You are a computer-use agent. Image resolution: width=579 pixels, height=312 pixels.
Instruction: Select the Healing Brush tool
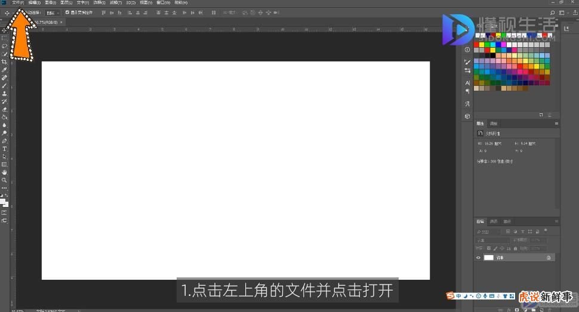4,78
